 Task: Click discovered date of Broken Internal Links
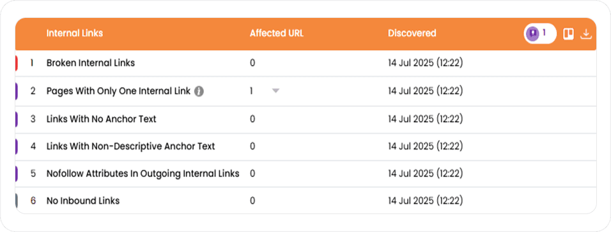(x=426, y=63)
